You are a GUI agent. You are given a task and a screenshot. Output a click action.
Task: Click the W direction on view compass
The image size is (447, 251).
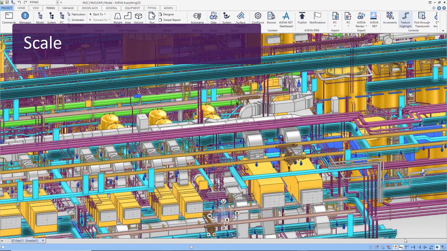click(x=210, y=216)
